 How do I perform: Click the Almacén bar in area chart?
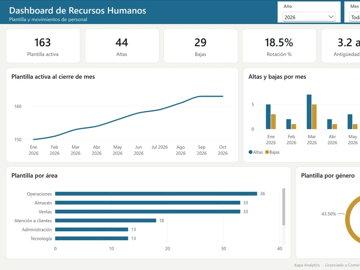[148, 202]
